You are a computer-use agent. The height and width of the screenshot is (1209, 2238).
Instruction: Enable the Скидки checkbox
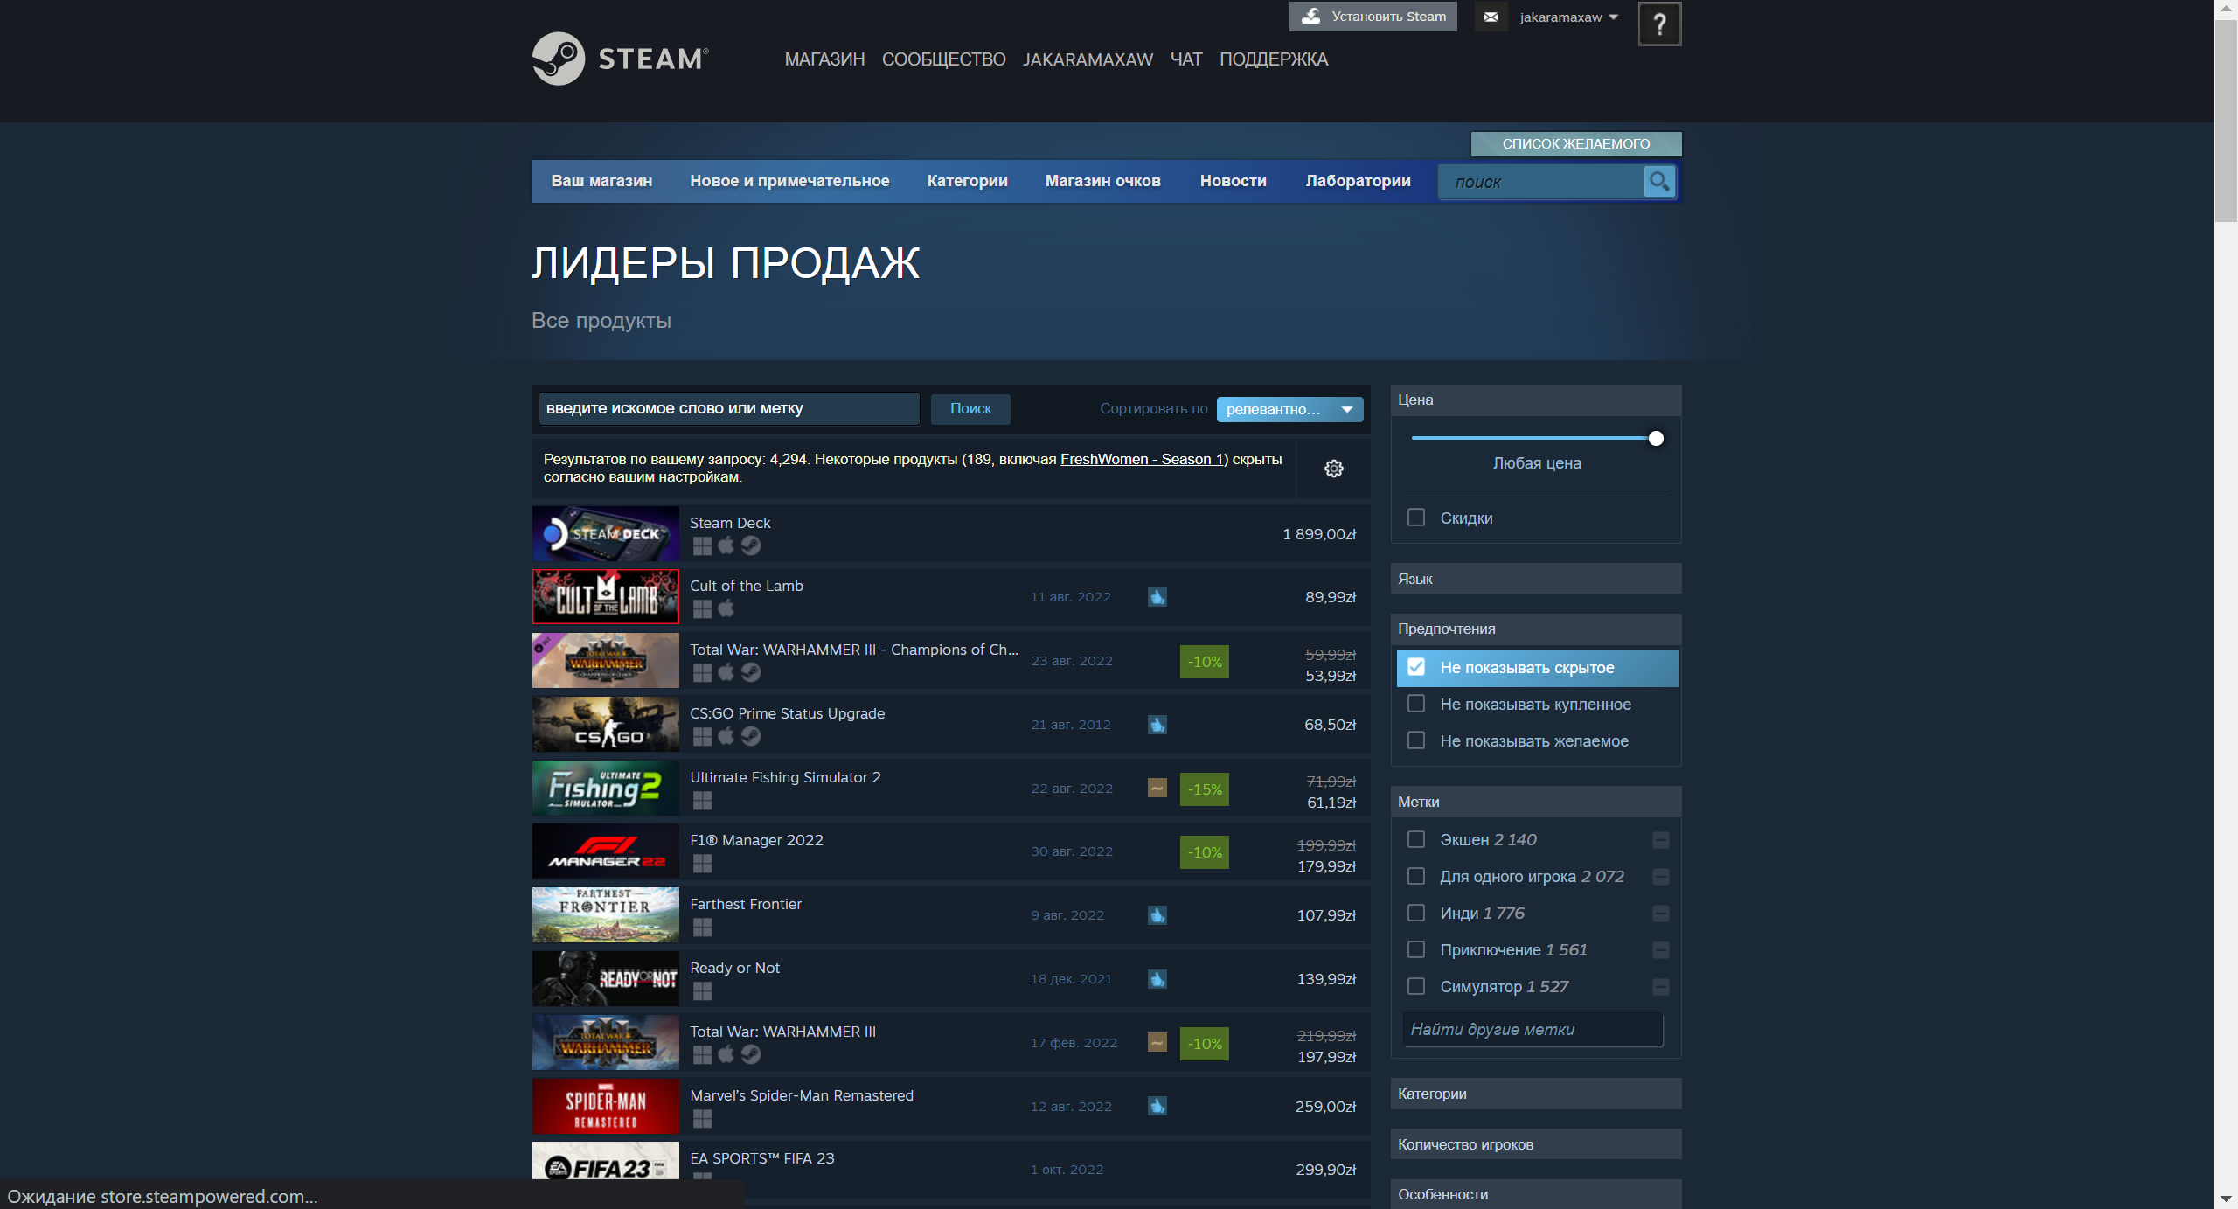pos(1416,517)
